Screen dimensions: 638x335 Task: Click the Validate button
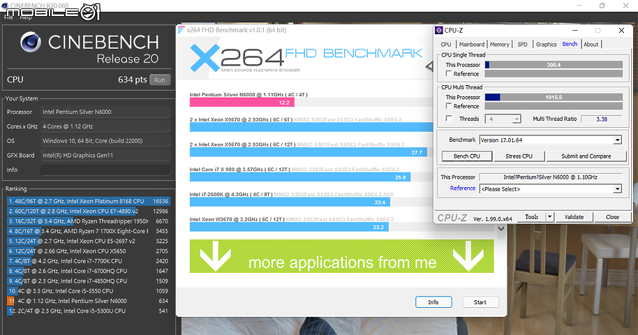574,217
